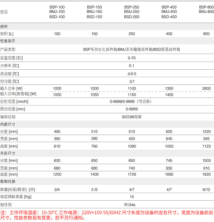Image resolution: width=214 pixels, height=222 pixels.
Task: Select the 型号 row label
Action: 4,12
